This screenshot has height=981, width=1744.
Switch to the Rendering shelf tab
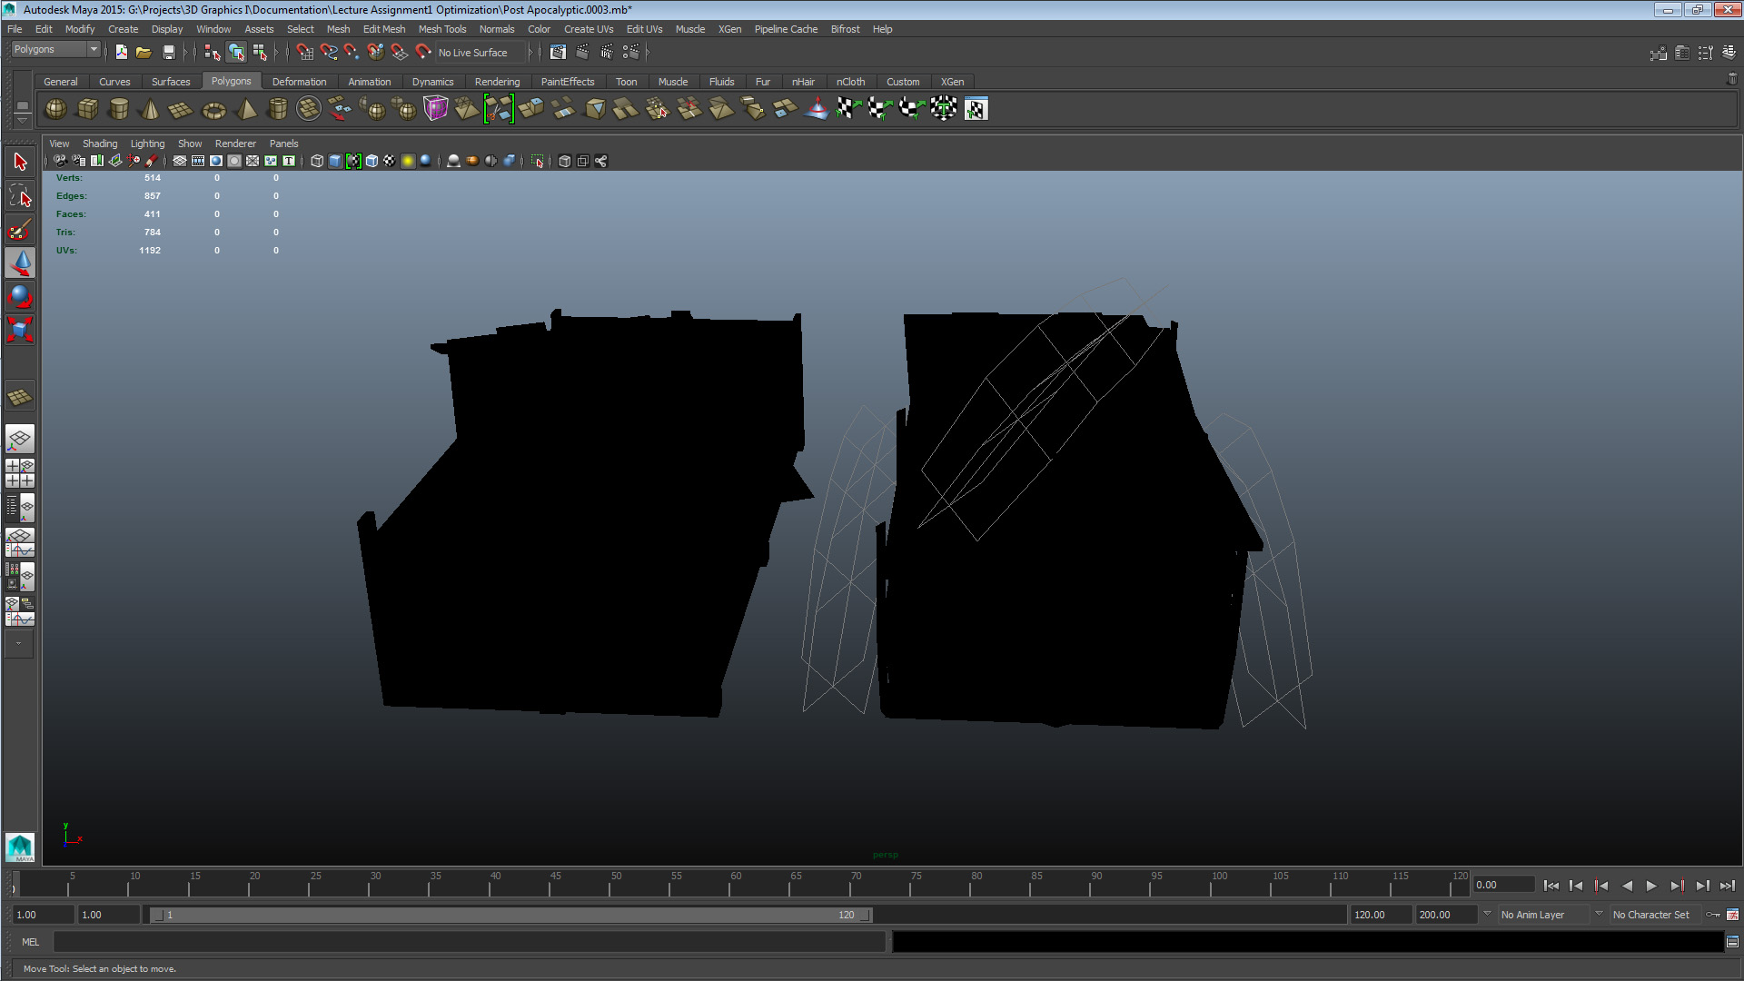coord(497,82)
